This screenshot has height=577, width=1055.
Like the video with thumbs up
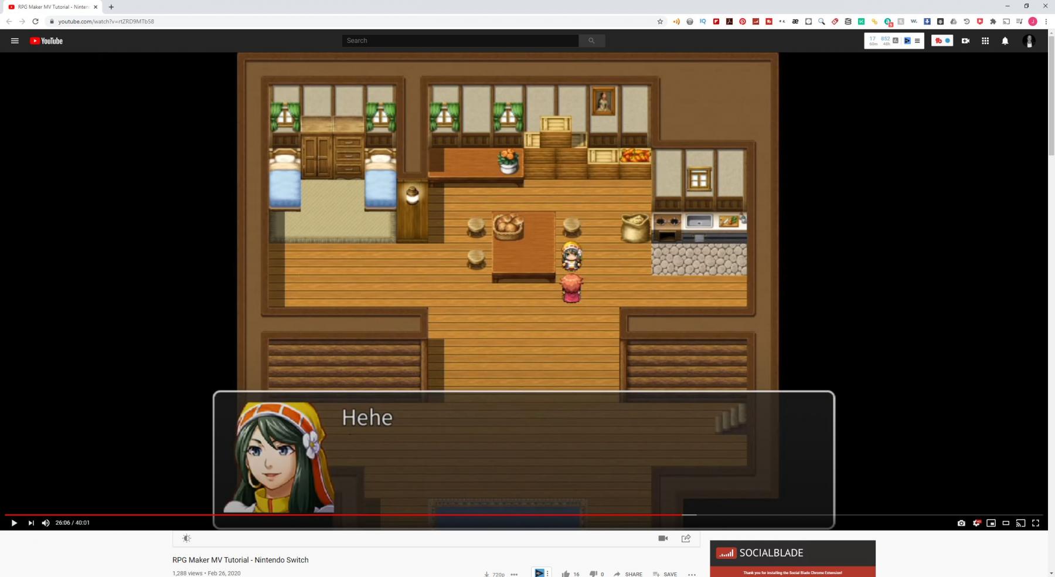(566, 574)
